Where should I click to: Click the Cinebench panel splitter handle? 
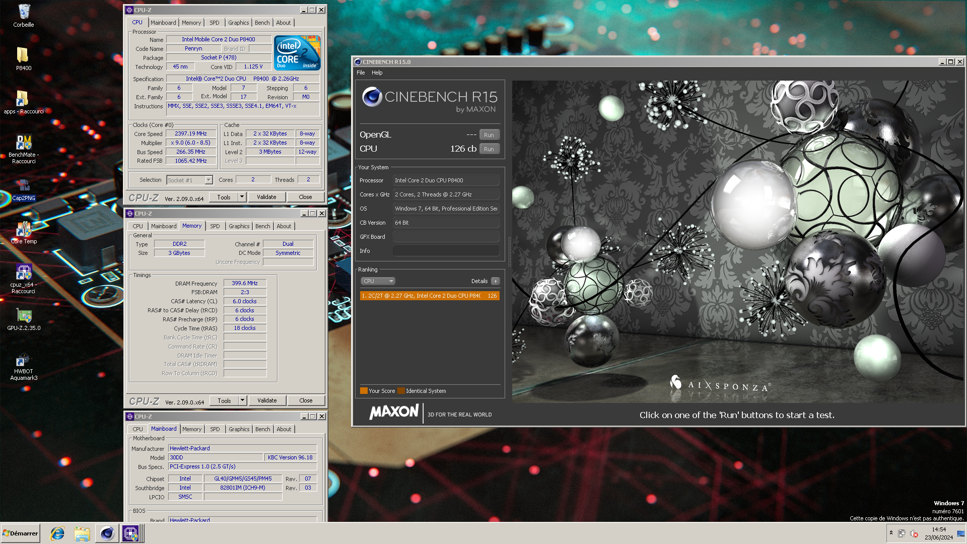pyautogui.click(x=509, y=251)
